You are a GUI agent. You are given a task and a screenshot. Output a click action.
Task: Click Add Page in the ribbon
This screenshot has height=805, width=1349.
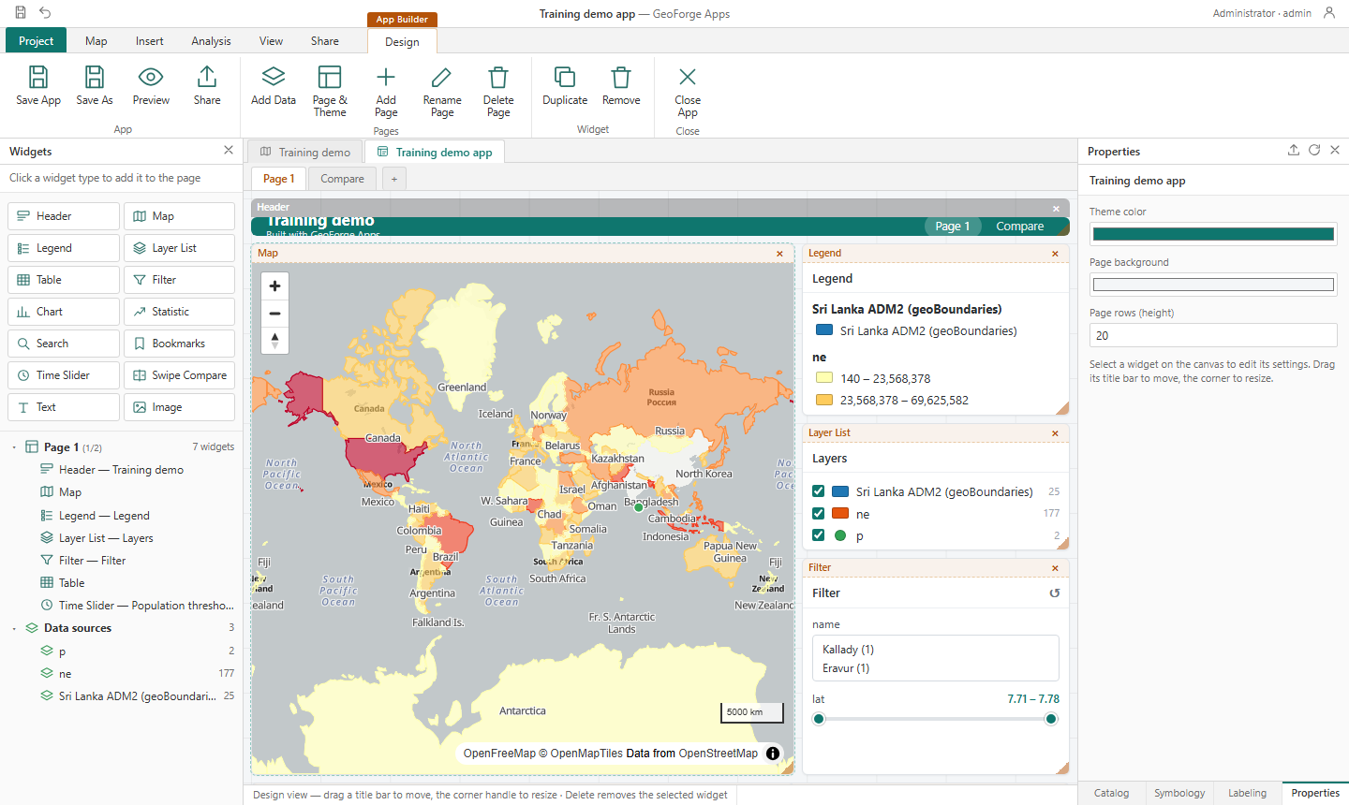pos(386,92)
